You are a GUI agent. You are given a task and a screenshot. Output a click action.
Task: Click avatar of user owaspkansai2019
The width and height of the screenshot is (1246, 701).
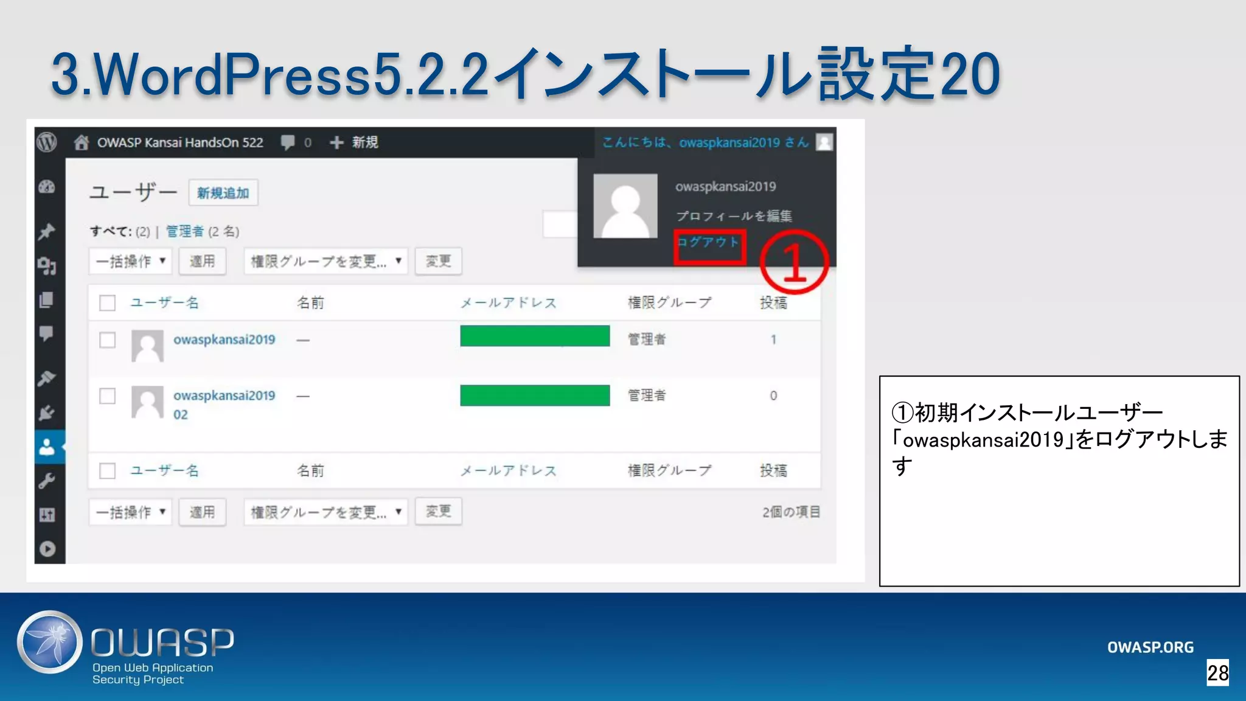pos(147,346)
